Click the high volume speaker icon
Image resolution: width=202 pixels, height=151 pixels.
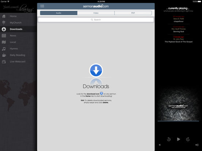197,145
